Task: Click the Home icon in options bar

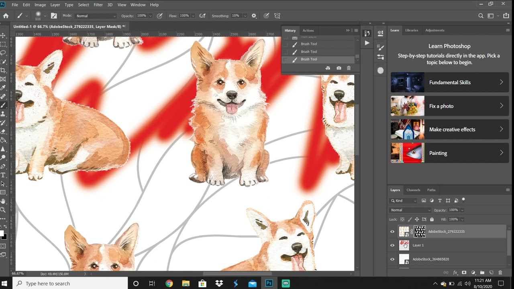Action: pos(6,16)
